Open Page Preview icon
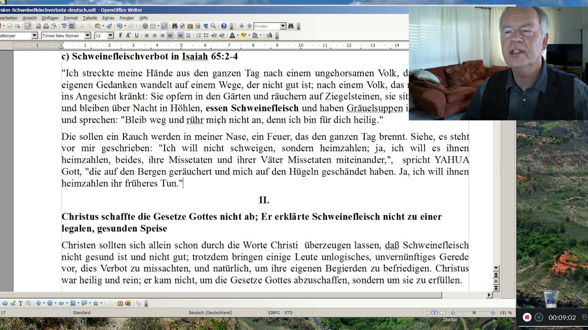The width and height of the screenshot is (588, 330). coord(54,26)
